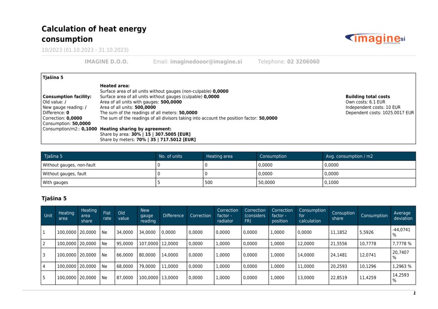Click the title Calculation of heat energy consumption
Screen dimensions: 438x309
click(94, 34)
